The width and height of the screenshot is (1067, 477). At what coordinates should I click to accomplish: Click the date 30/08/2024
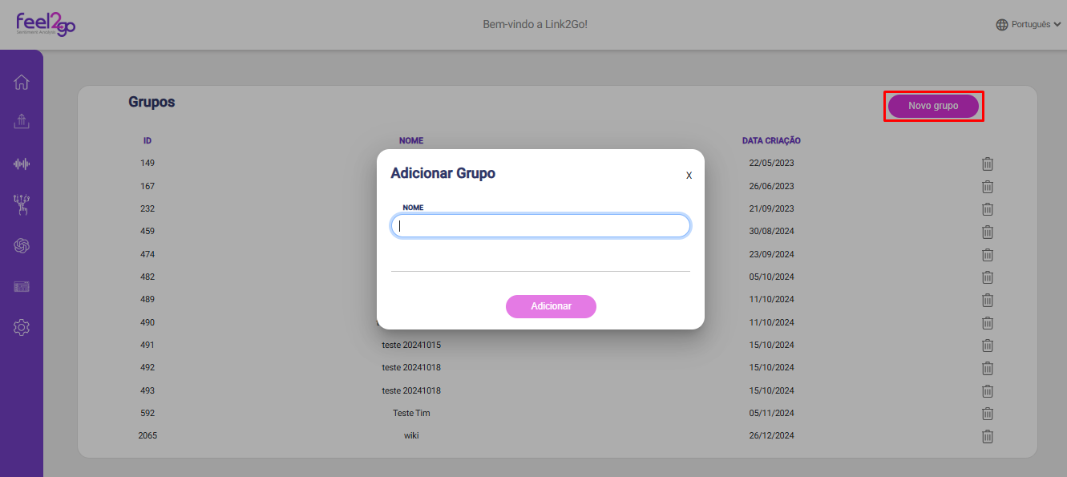[x=771, y=231]
